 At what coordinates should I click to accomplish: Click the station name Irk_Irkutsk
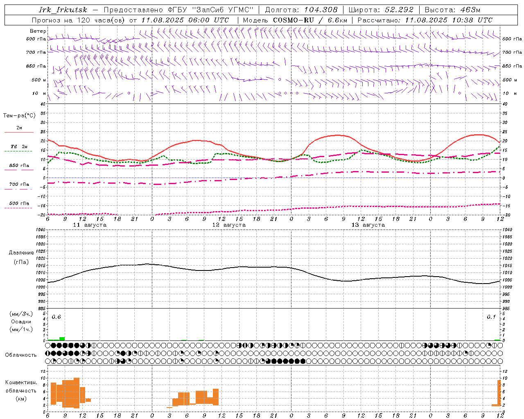point(63,10)
